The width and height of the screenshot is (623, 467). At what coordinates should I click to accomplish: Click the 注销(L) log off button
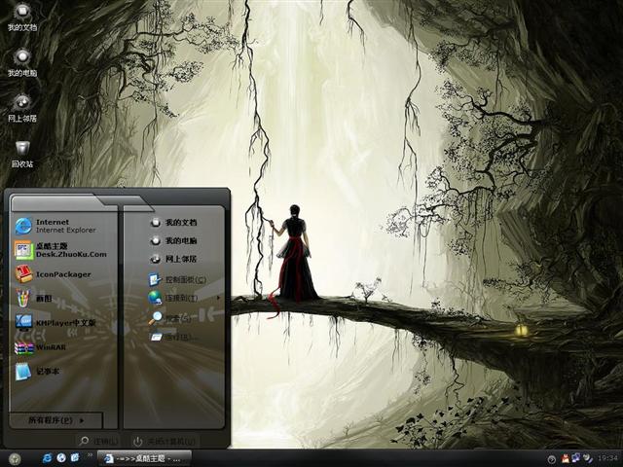click(100, 441)
